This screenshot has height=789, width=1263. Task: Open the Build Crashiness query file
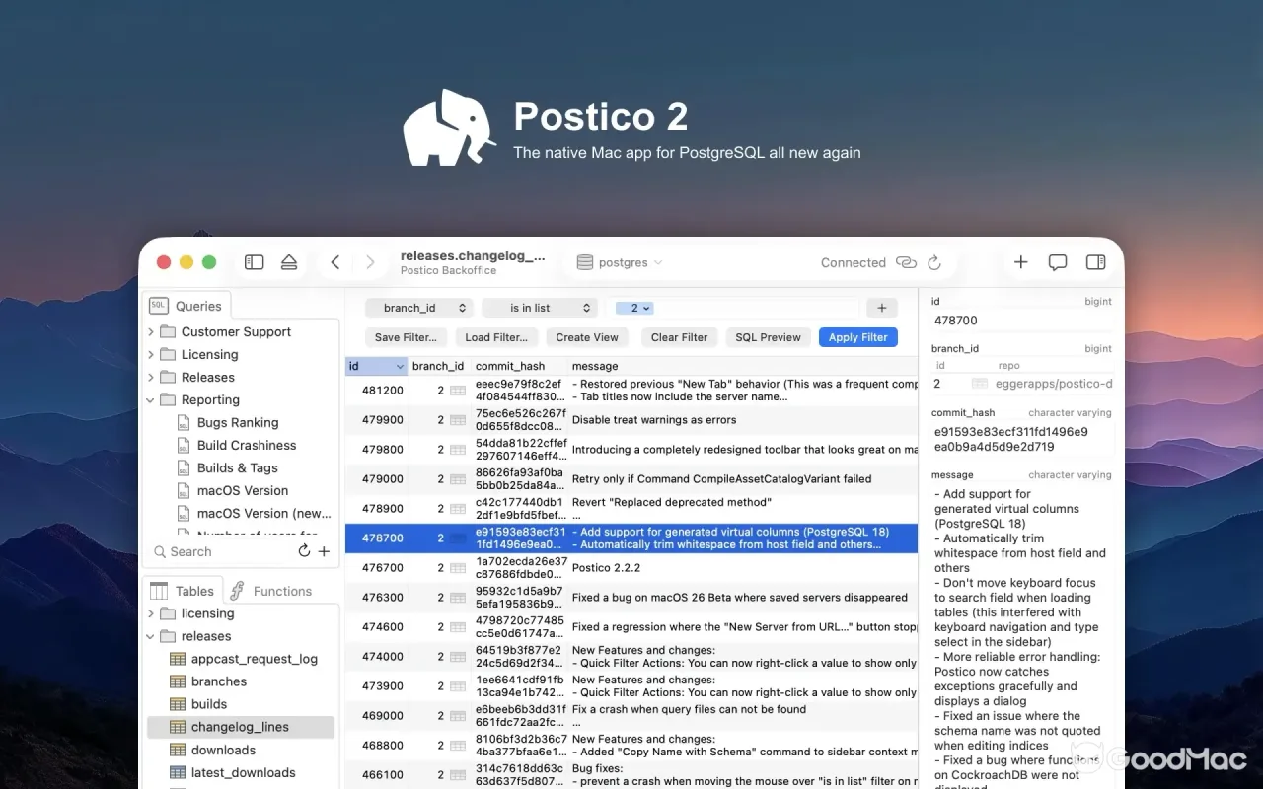click(x=247, y=445)
